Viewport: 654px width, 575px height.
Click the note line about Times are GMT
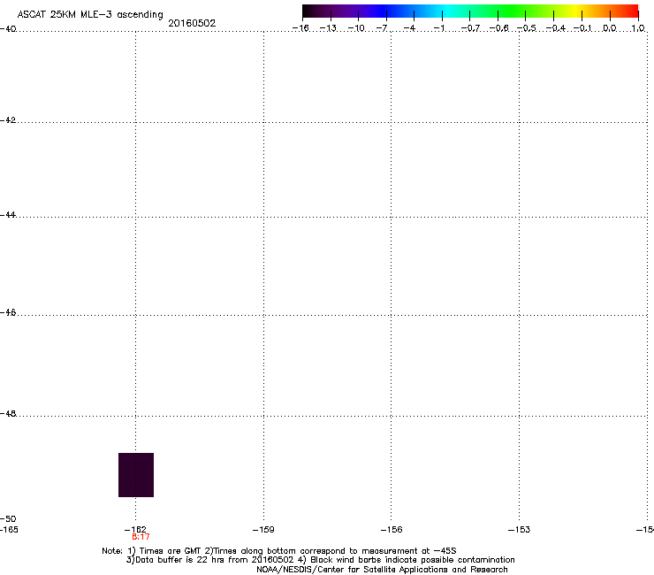(279, 551)
